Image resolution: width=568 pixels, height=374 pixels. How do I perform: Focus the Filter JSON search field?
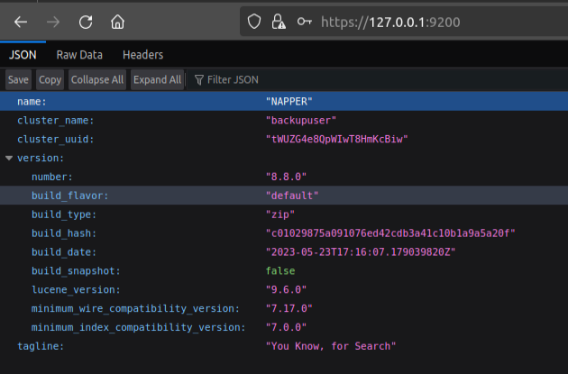coord(233,80)
